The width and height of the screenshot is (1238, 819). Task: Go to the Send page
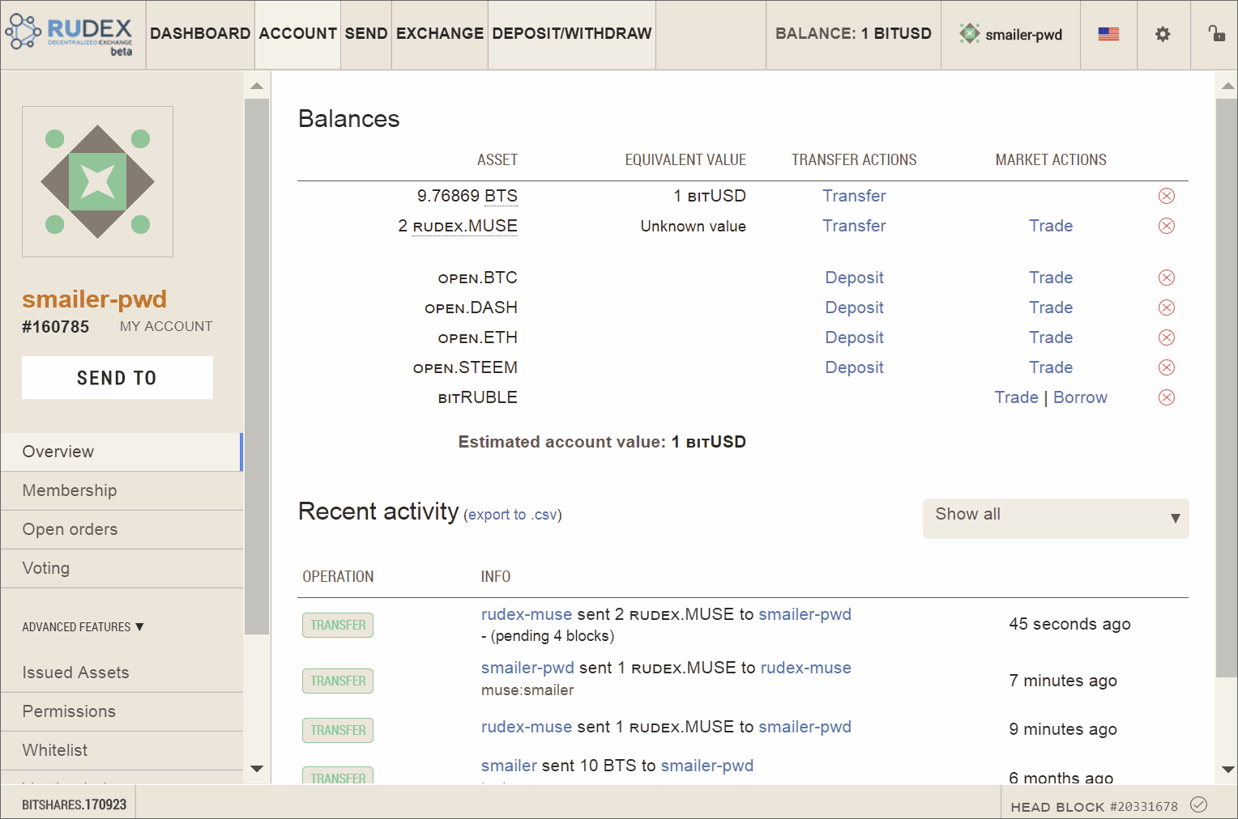(x=366, y=34)
